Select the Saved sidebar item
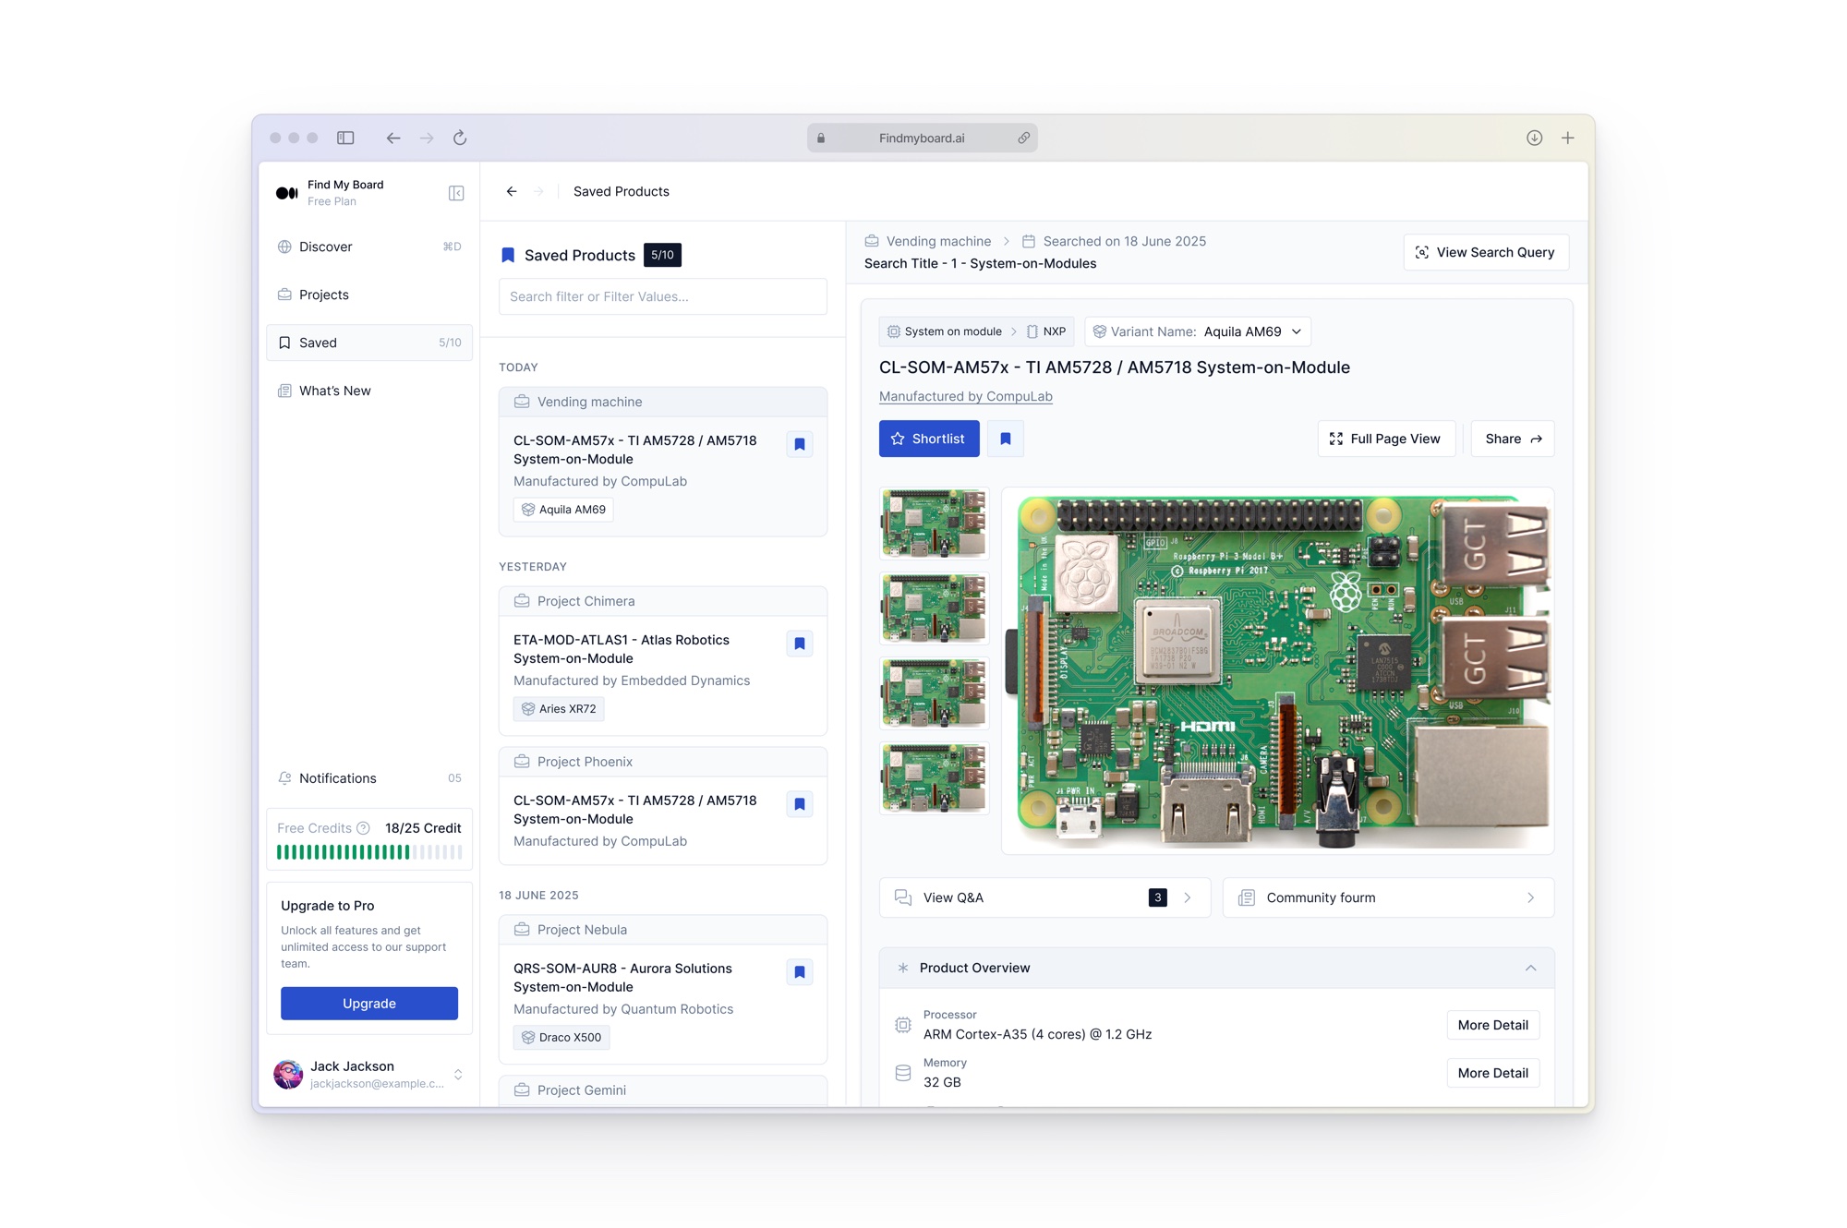1847x1228 pixels. [369, 343]
